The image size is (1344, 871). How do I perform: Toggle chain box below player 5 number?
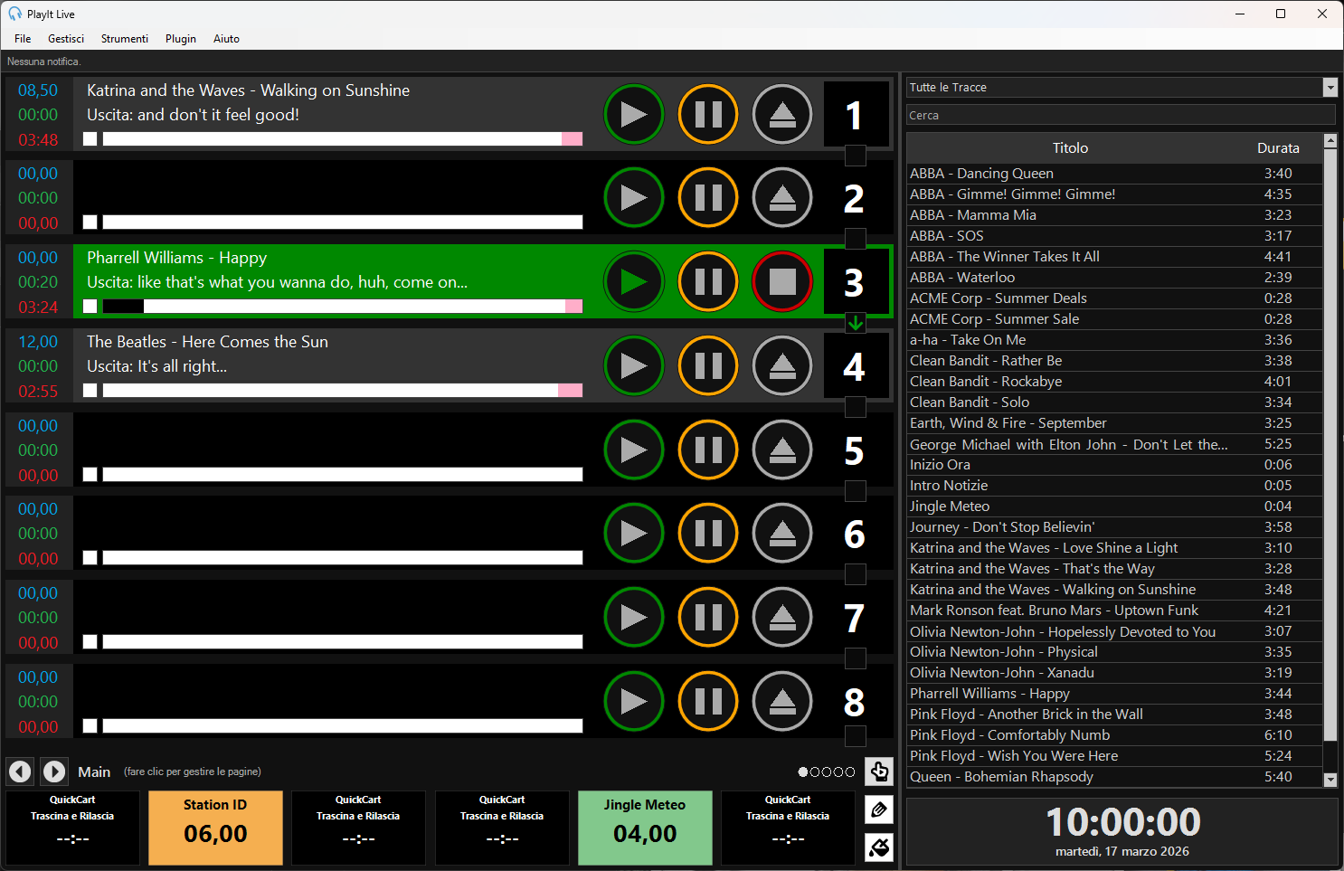pos(856,491)
